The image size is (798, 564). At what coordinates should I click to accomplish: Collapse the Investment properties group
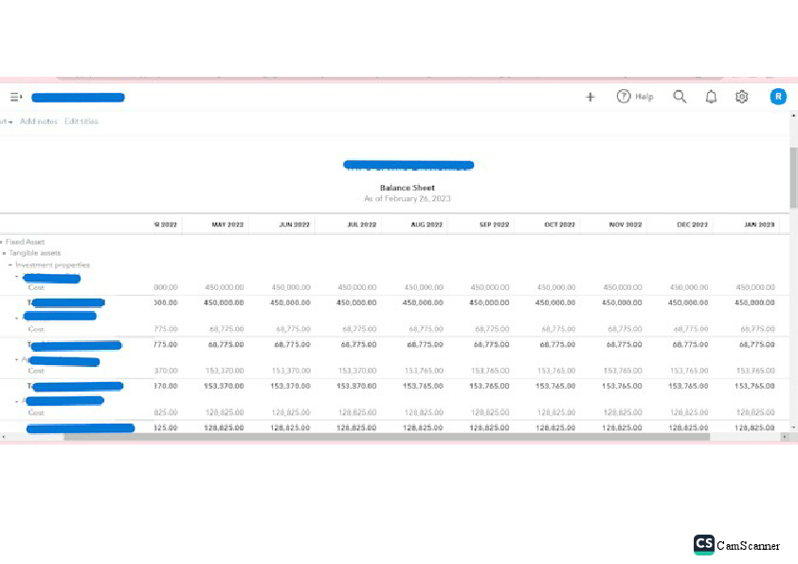pyautogui.click(x=10, y=265)
